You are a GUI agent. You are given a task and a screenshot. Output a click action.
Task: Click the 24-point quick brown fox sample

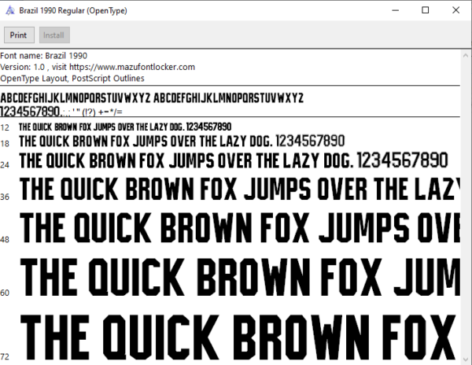click(234, 160)
